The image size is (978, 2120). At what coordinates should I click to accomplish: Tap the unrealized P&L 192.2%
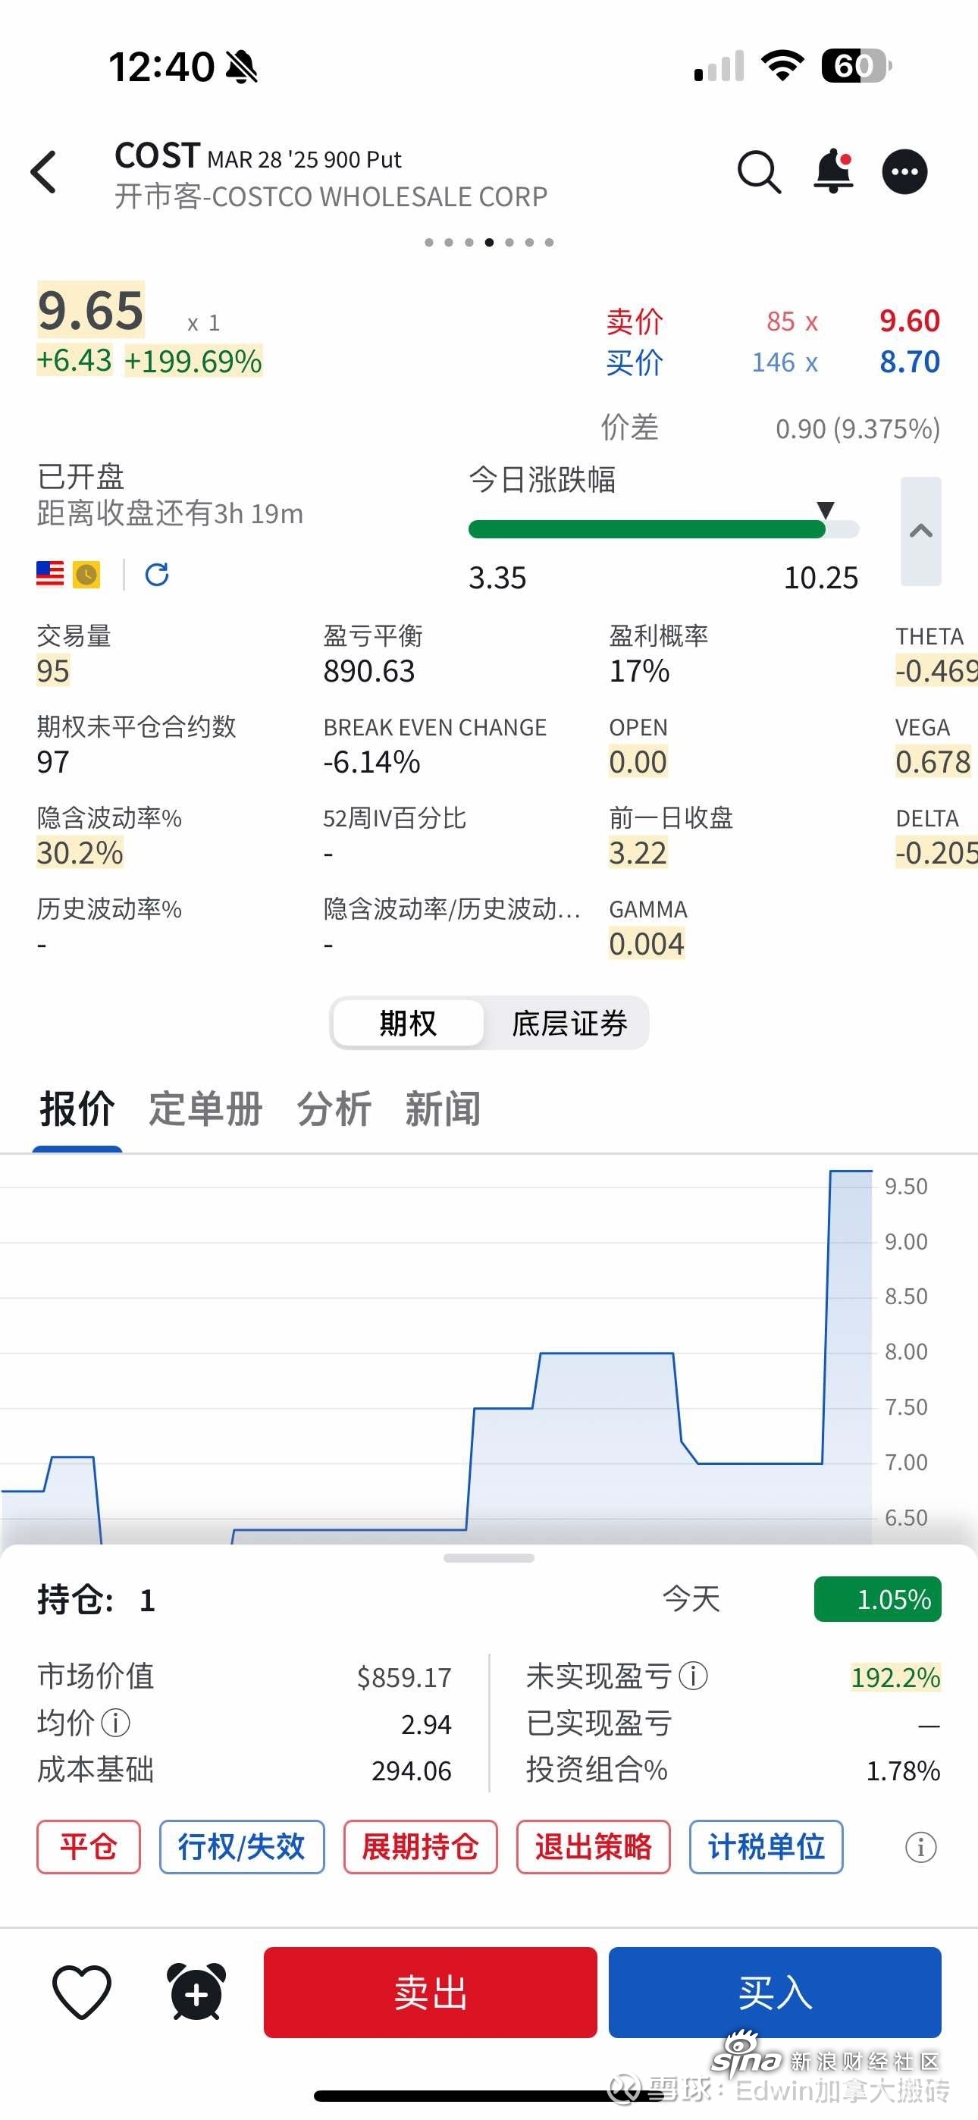(895, 1676)
